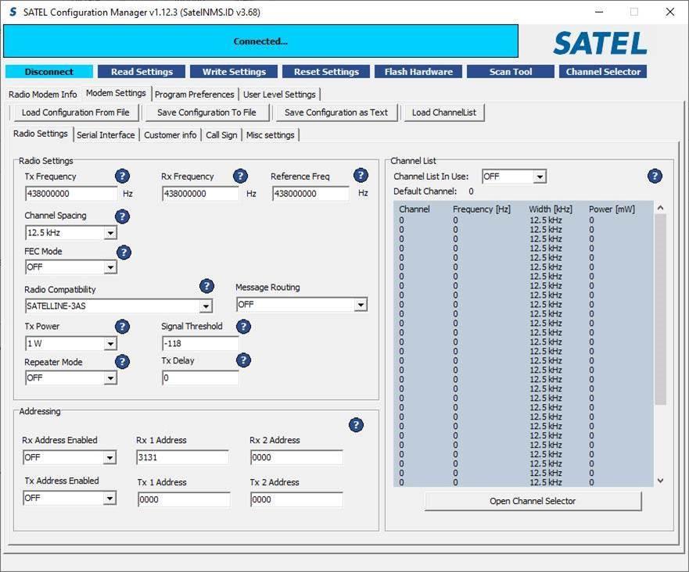Image resolution: width=689 pixels, height=572 pixels.
Task: Open the Channel List help icon
Action: (x=655, y=176)
